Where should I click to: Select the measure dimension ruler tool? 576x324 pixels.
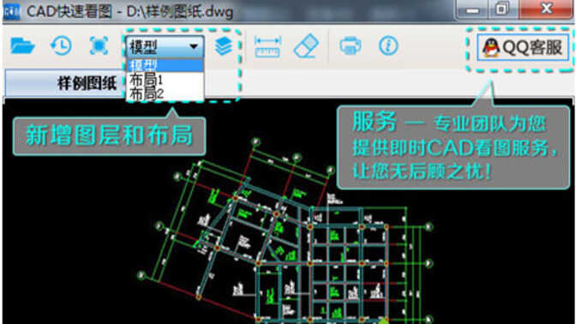click(267, 46)
